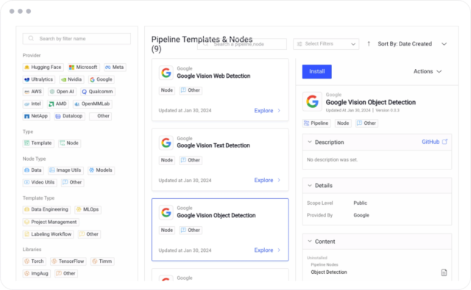Viewport: 471px width, 290px height.
Task: Open the Actions dropdown menu
Action: click(428, 72)
